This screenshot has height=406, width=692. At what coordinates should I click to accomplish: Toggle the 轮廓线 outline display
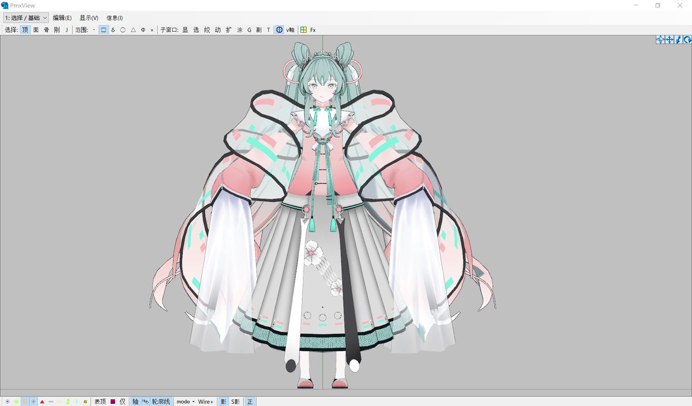[161, 401]
